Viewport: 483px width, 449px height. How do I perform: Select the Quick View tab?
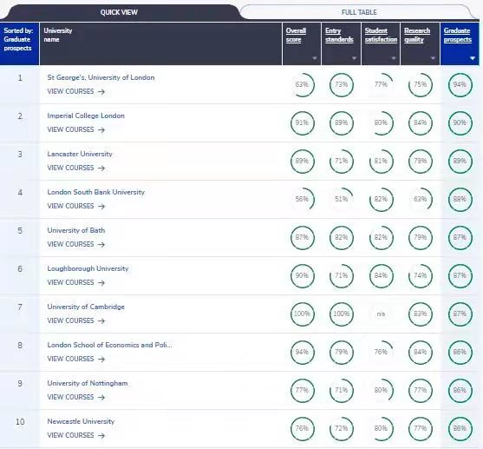tap(119, 12)
